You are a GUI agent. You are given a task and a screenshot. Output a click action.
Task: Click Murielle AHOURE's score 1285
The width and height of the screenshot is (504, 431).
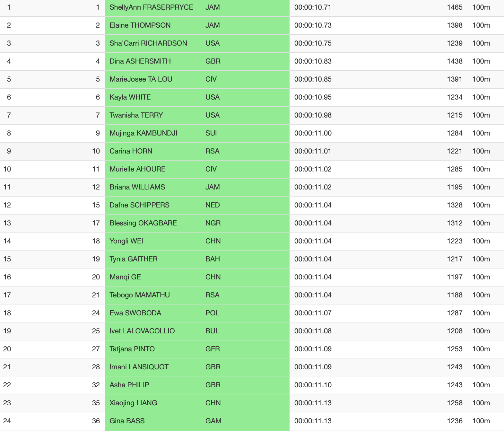click(455, 169)
